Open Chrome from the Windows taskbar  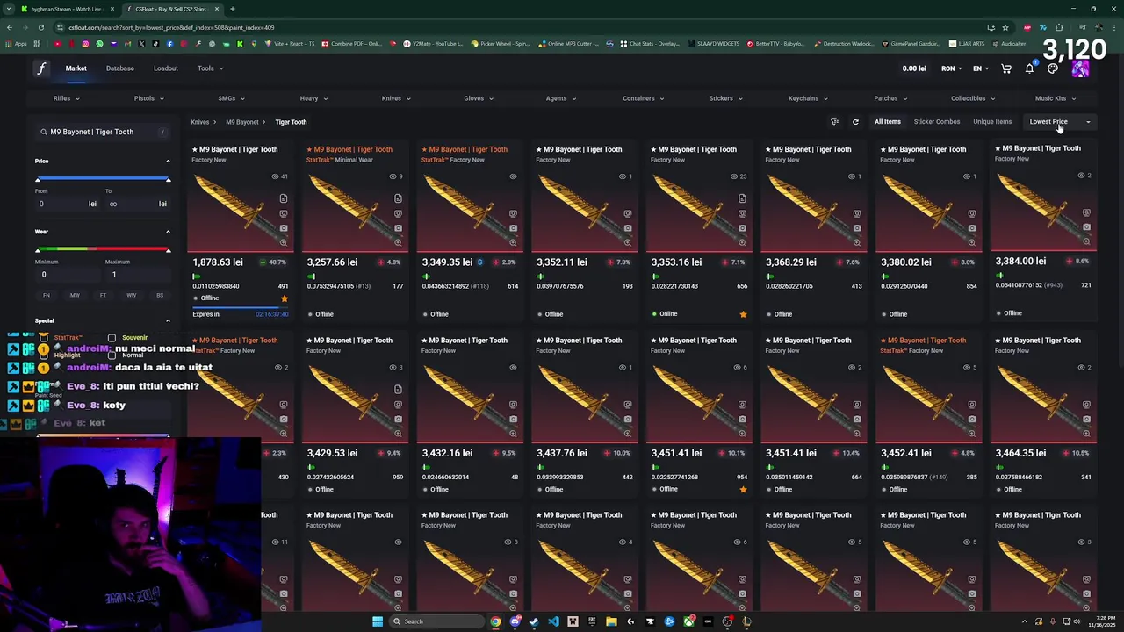(x=495, y=621)
